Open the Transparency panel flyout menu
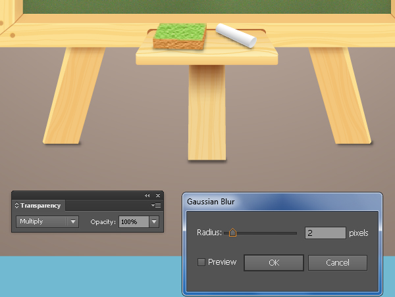This screenshot has width=395, height=297. click(x=156, y=205)
